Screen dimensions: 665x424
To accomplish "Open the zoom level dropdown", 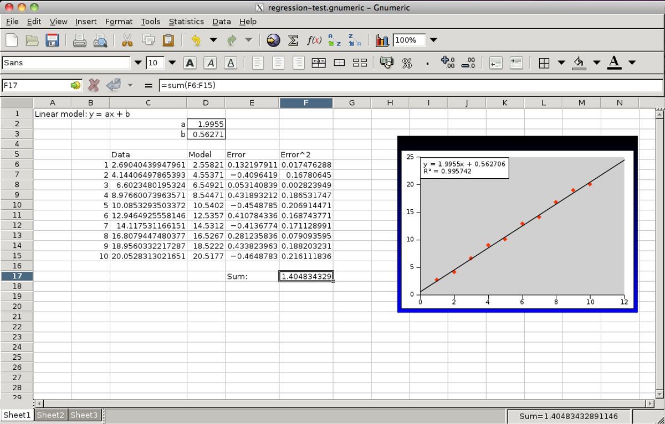I will click(433, 40).
